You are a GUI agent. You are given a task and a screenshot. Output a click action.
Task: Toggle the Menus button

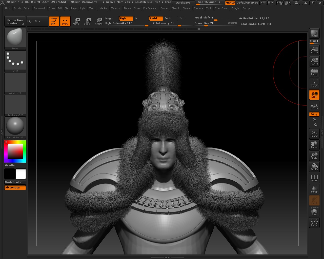pyautogui.click(x=230, y=3)
